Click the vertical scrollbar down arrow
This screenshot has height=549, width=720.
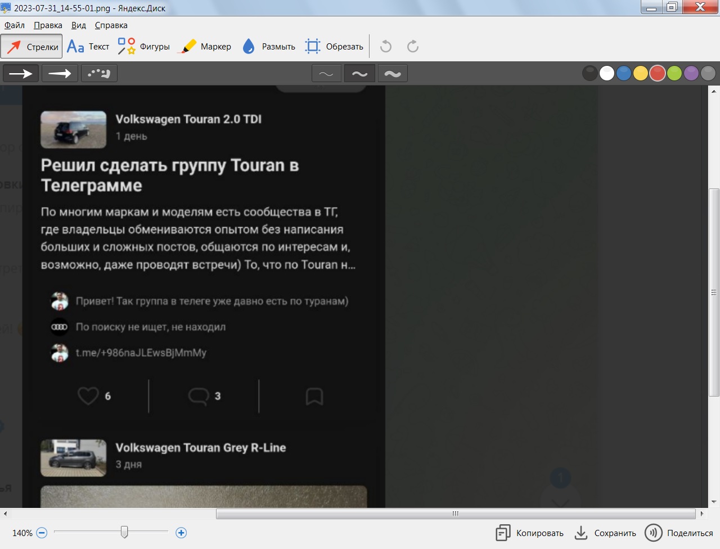tap(714, 502)
